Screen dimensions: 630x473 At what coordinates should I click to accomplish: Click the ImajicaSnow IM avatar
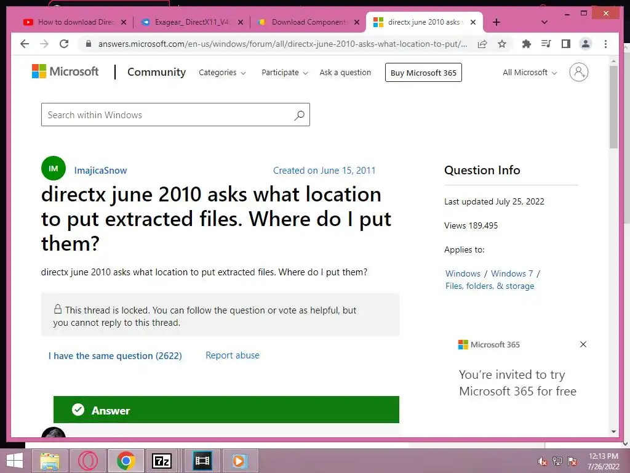[x=54, y=168]
